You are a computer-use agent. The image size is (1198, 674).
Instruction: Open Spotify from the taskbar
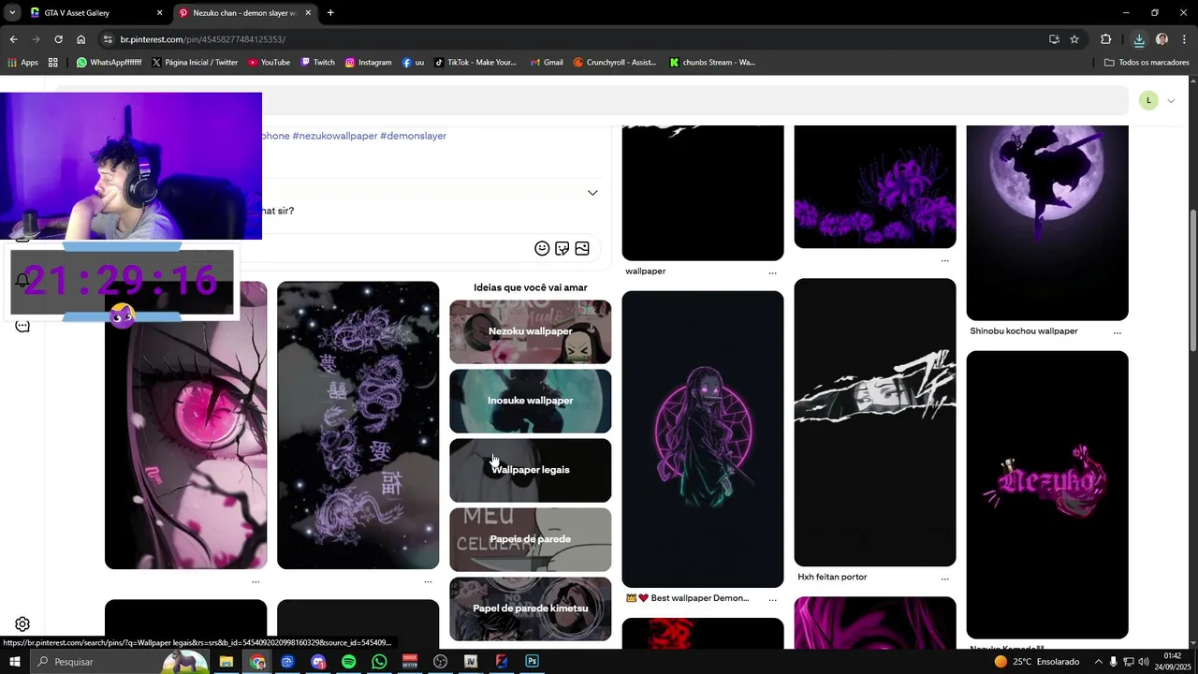(x=348, y=662)
